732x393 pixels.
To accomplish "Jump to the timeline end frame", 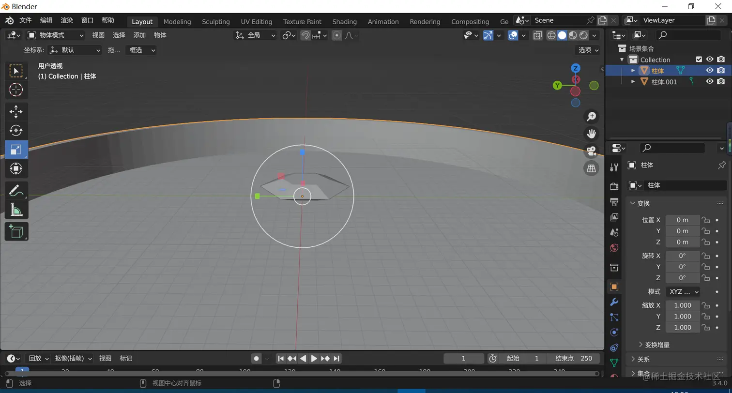I will pos(336,358).
